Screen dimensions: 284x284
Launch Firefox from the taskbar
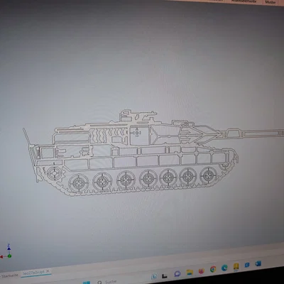tap(201, 271)
